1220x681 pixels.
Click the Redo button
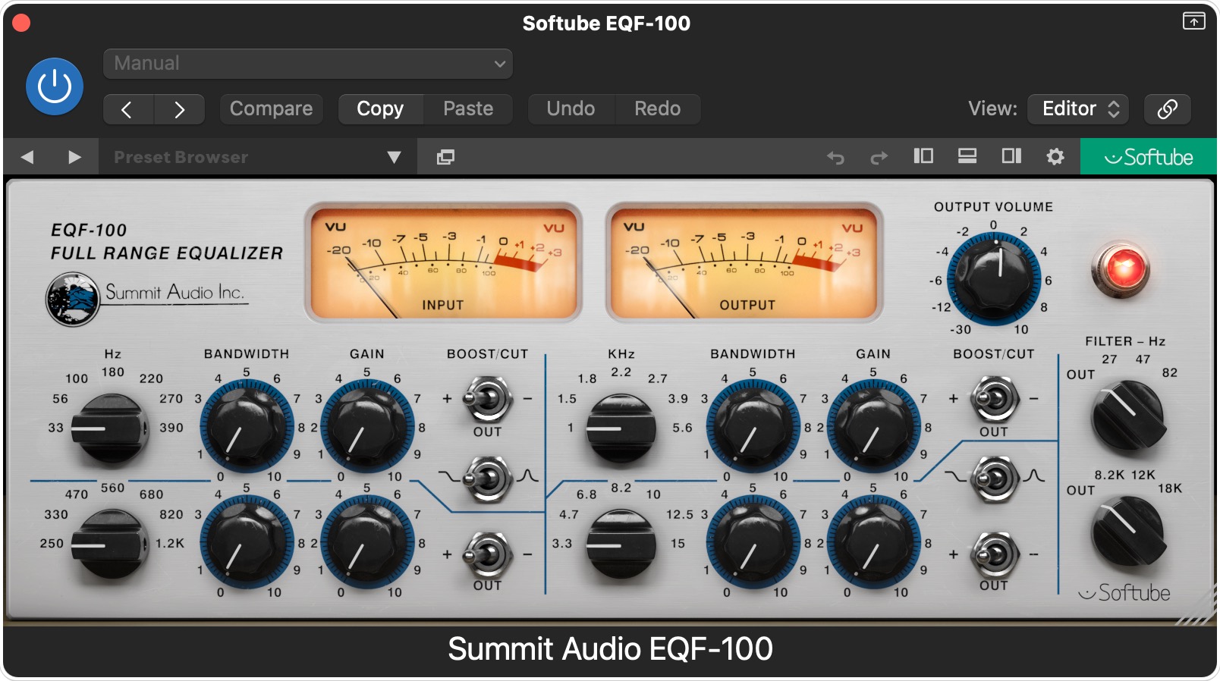[x=657, y=109]
